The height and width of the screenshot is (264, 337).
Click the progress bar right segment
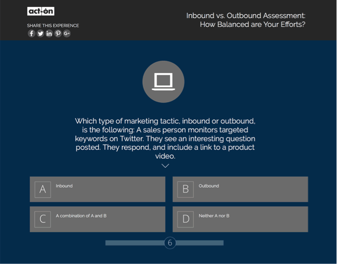200,243
